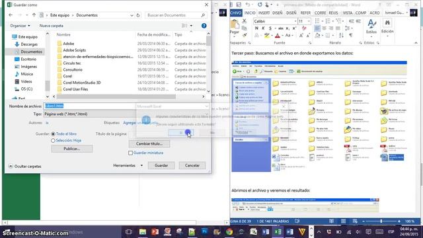
Task: Select the 'Selección: Hoja' radio button
Action: pos(53,141)
